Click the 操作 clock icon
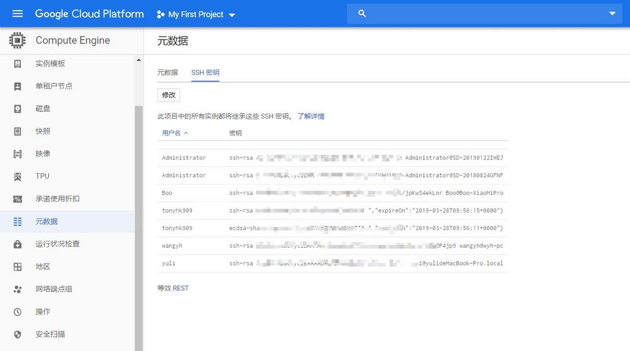 [x=18, y=311]
